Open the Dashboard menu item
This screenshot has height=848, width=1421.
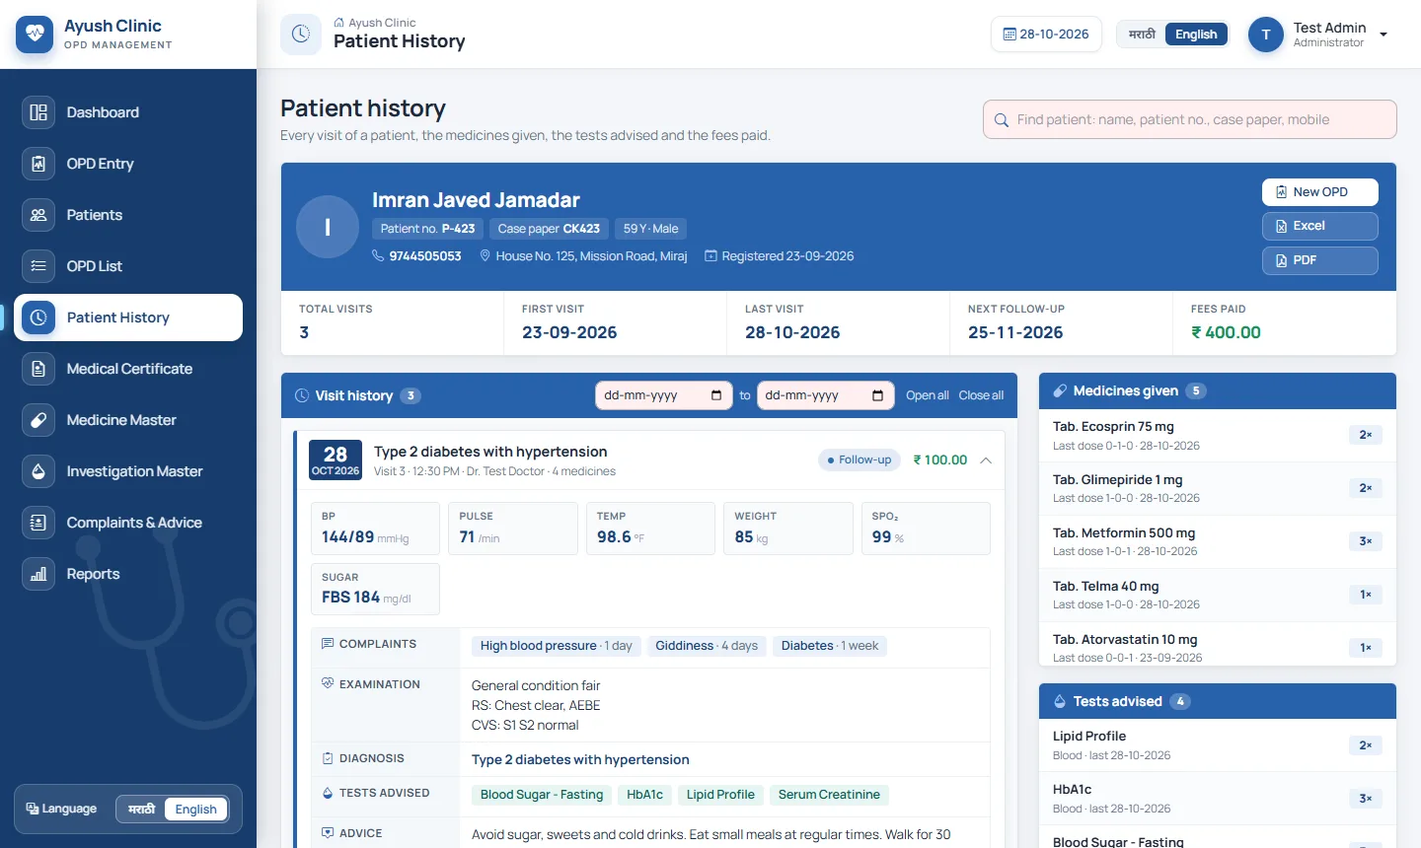[128, 112]
